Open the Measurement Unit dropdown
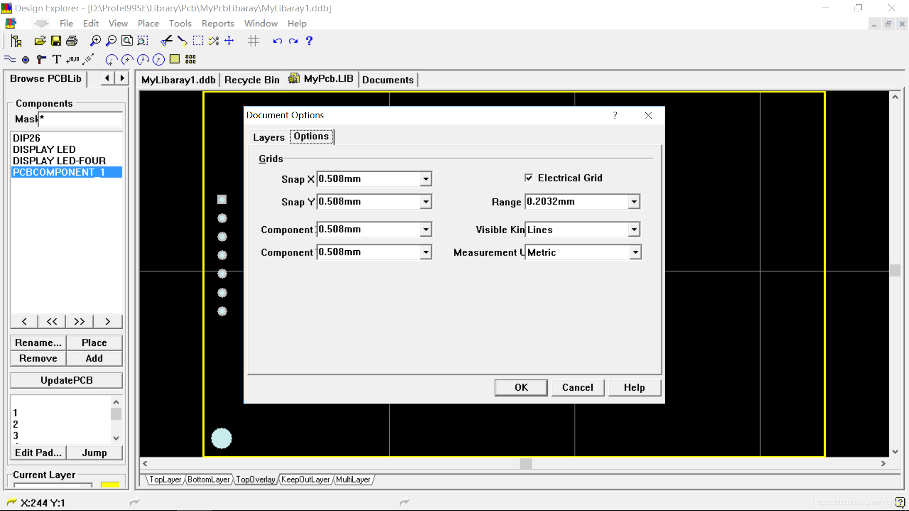This screenshot has height=511, width=909. click(635, 253)
